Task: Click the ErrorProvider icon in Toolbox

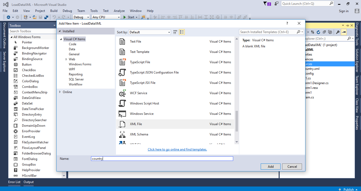Action: coord(16,131)
